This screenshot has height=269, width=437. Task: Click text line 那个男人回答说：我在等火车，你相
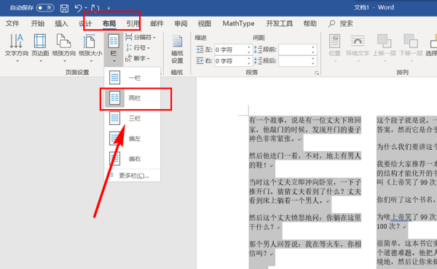[305, 244]
